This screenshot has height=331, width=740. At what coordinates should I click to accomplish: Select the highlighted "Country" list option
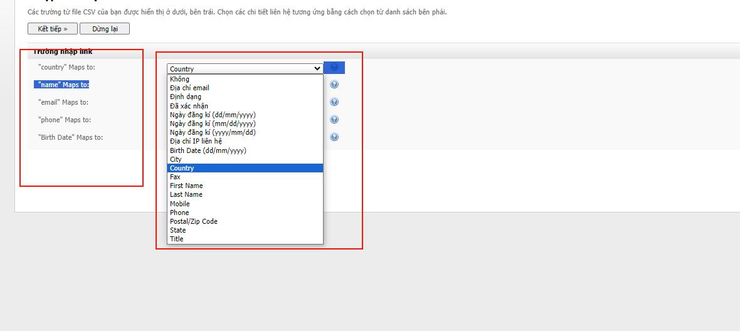point(182,168)
